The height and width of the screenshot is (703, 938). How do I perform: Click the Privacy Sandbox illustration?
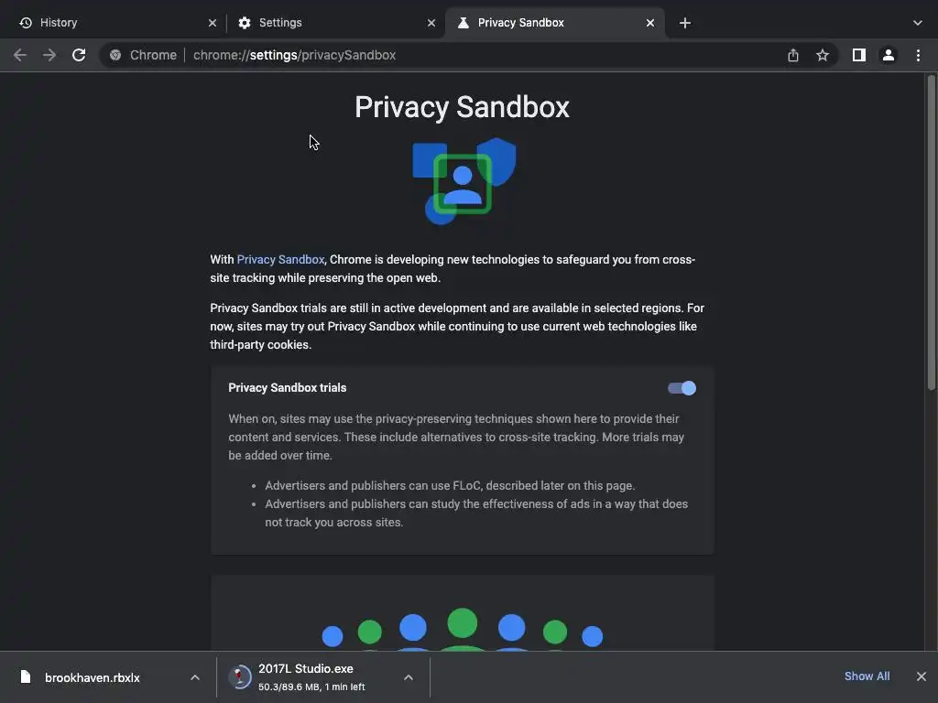pos(464,180)
